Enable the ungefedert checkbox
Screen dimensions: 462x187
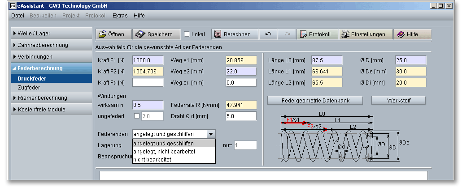click(x=137, y=116)
